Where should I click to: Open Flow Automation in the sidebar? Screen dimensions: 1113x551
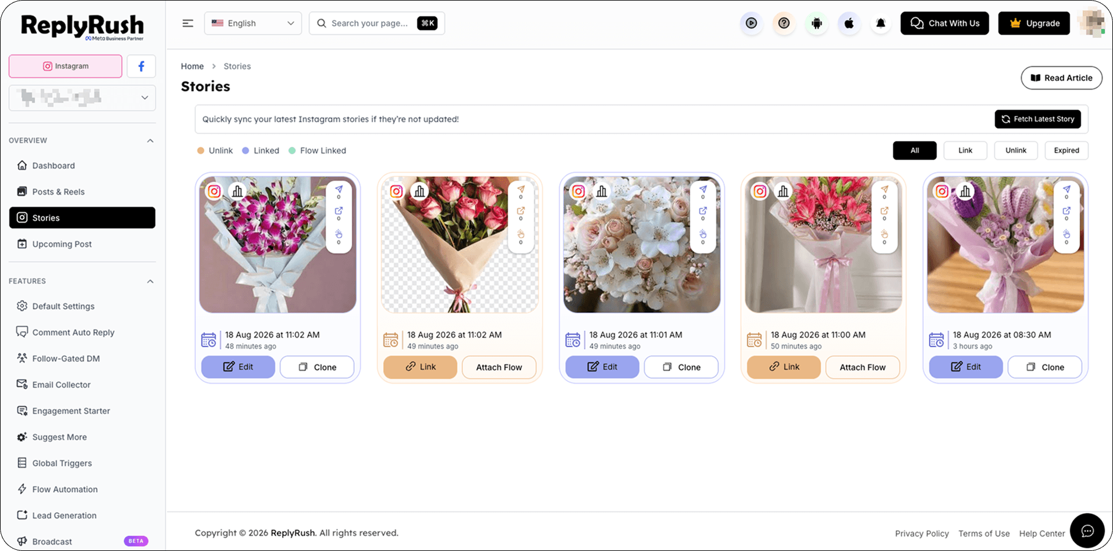click(82, 489)
